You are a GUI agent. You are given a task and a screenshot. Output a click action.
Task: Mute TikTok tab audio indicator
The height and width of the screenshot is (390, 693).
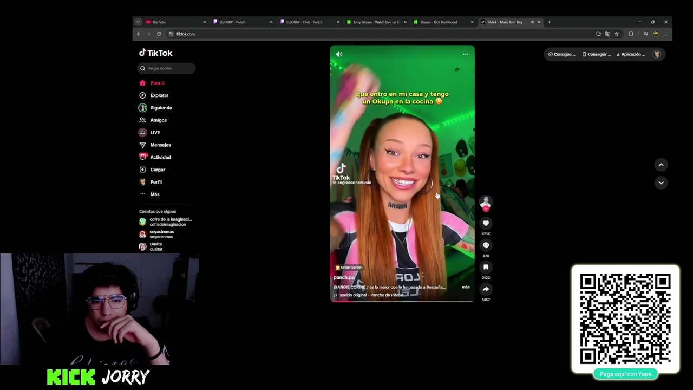coord(532,22)
